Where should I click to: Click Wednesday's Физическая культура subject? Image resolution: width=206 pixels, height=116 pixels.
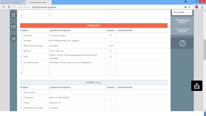pos(33,46)
